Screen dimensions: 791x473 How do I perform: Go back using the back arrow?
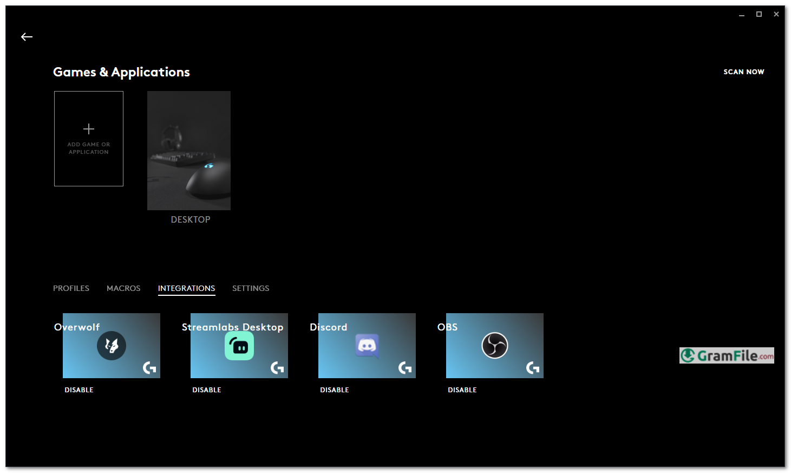pos(27,37)
